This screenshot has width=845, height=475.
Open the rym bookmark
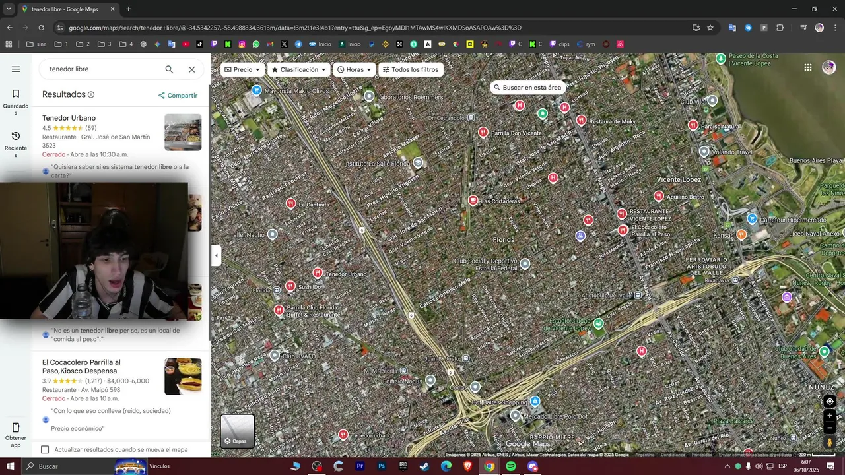(x=586, y=44)
